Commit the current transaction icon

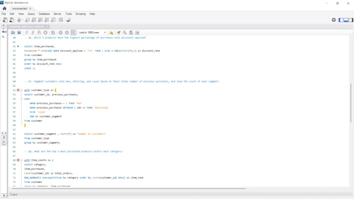tap(60, 32)
